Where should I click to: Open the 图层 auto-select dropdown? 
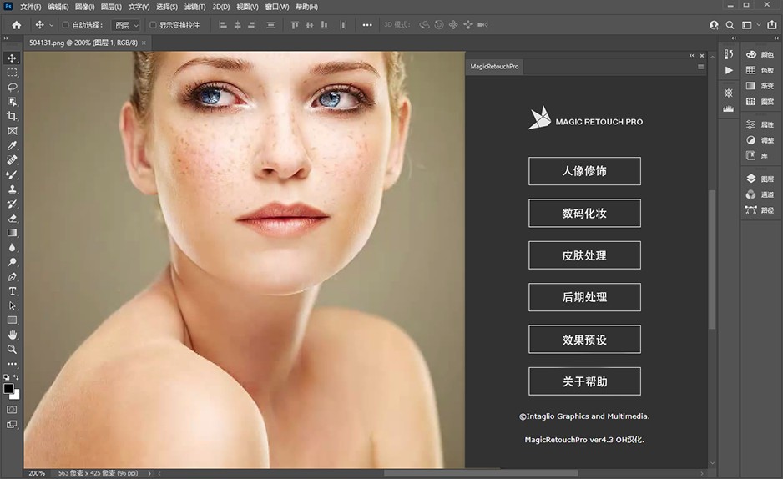pyautogui.click(x=127, y=25)
